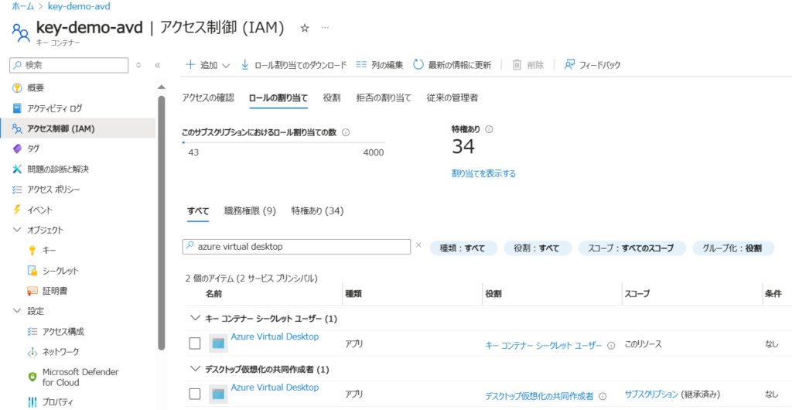Collapse the オブジェクト section in sidebar
The height and width of the screenshot is (410, 792).
[x=17, y=231]
